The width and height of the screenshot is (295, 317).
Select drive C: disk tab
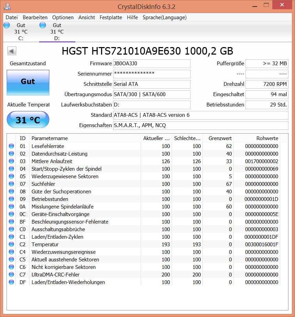click(21, 32)
